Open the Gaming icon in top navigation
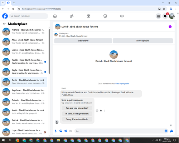Screen dimensions: 179x143 coord(122,16)
